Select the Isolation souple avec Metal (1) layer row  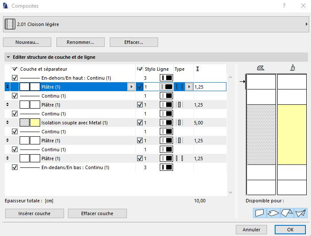tap(115, 123)
